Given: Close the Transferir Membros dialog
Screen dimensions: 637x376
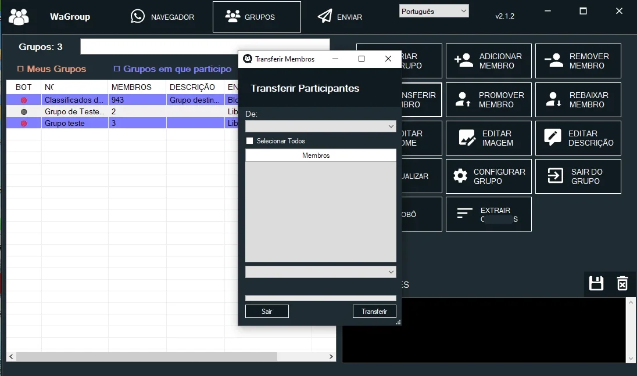Looking at the screenshot, I should click(x=388, y=59).
